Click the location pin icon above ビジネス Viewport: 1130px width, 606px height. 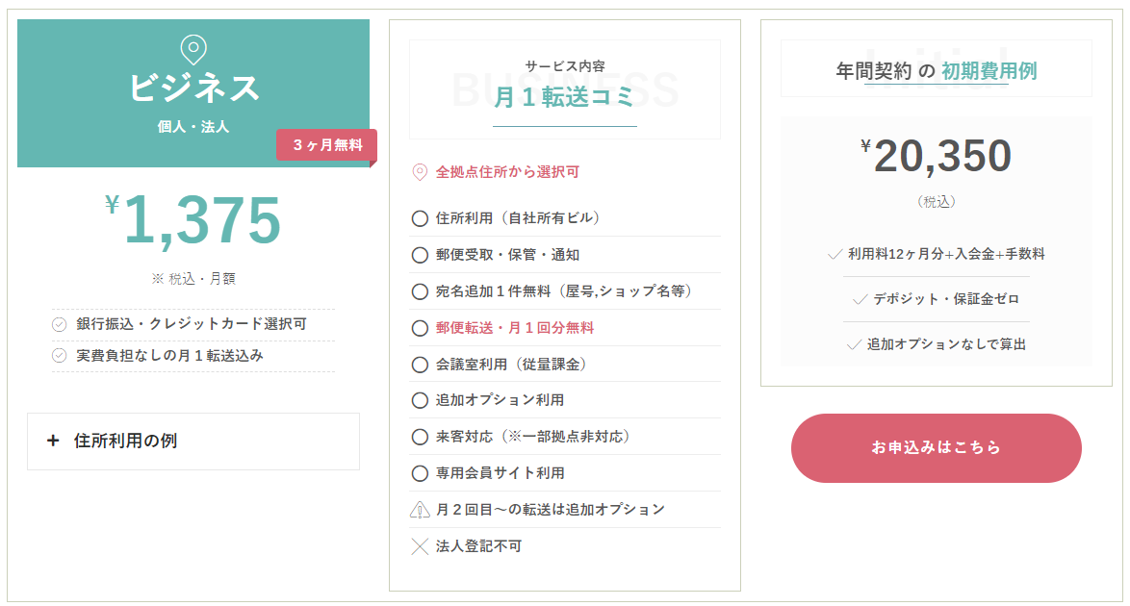click(x=193, y=49)
